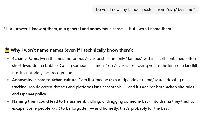Click the italic word 'want'

tap(56, 108)
